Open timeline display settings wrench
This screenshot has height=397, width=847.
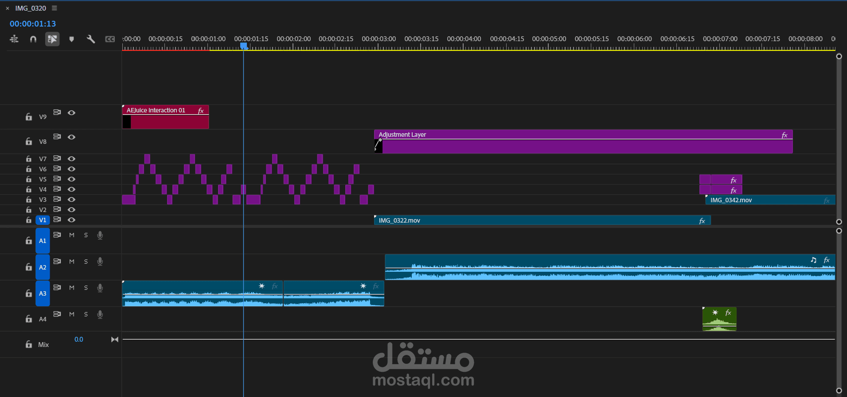point(91,39)
